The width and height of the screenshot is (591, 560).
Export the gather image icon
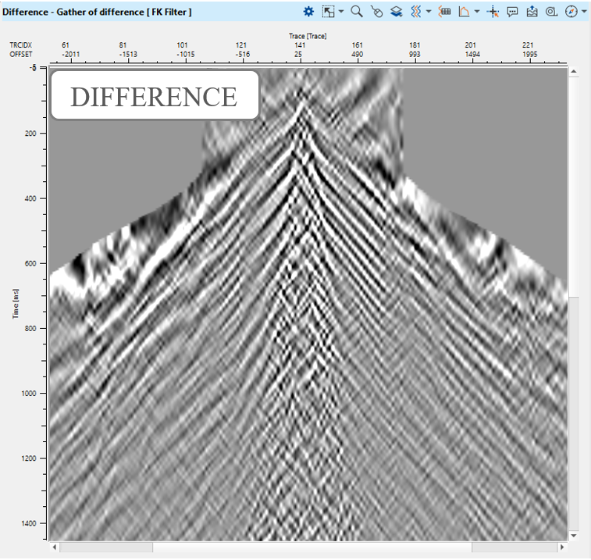point(532,12)
